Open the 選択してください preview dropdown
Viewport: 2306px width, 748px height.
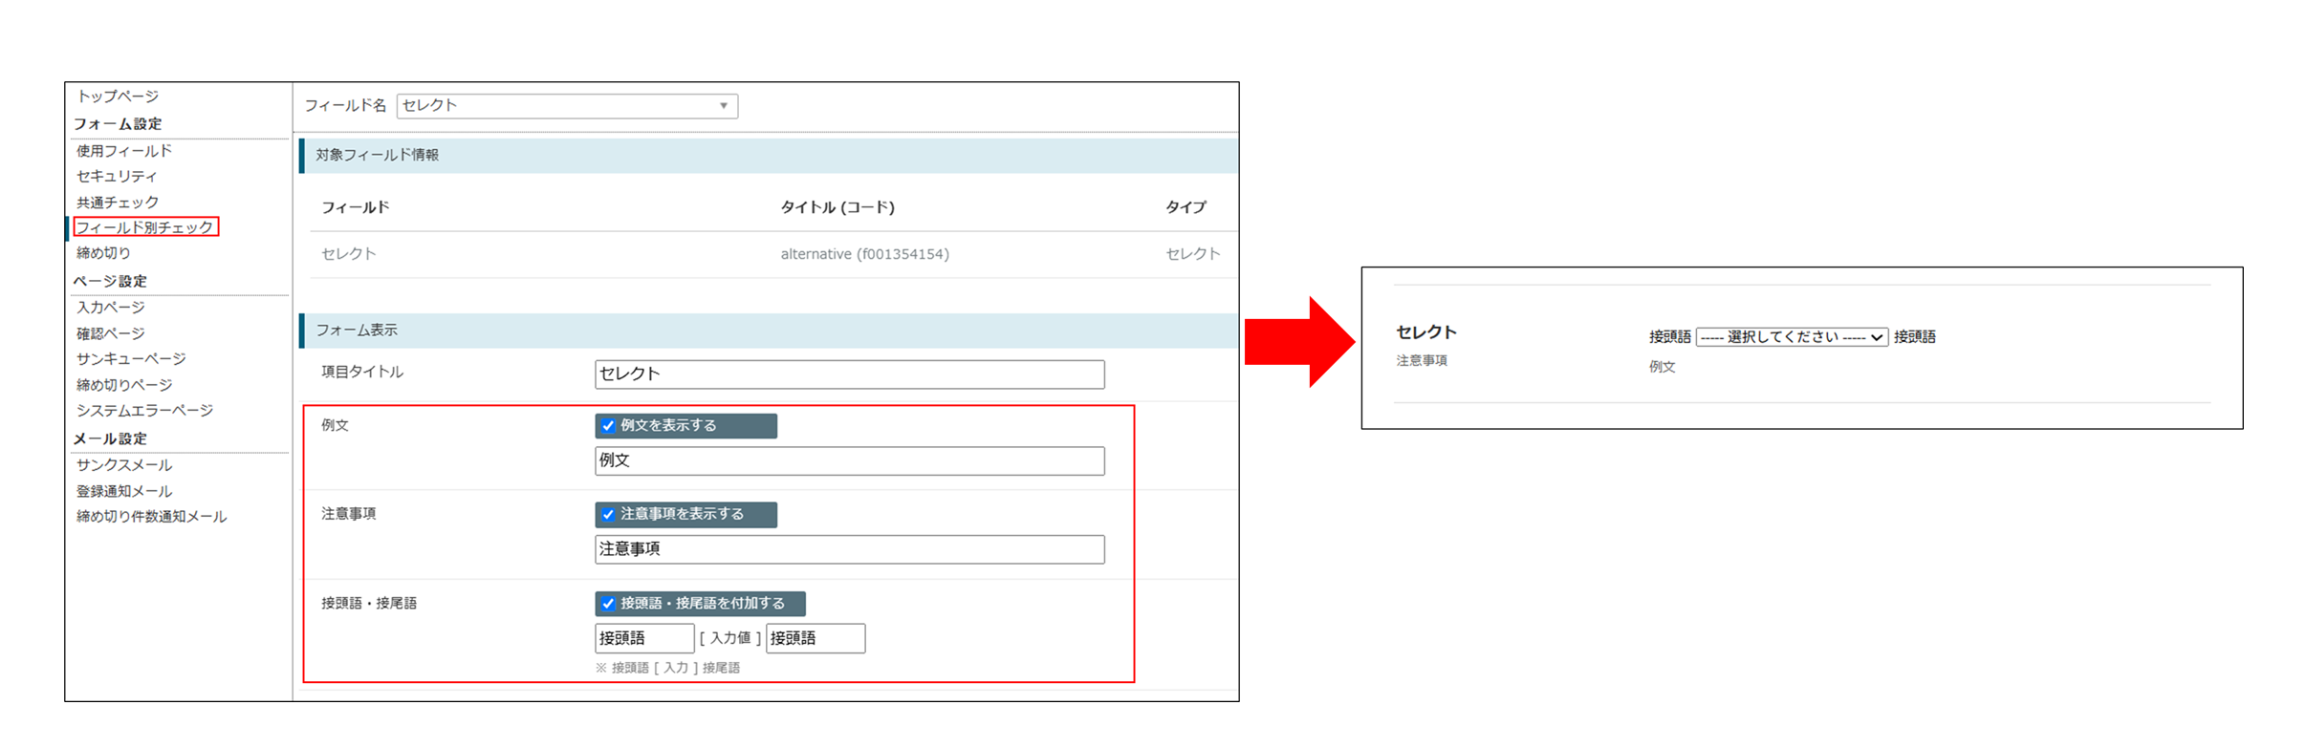coord(1792,337)
